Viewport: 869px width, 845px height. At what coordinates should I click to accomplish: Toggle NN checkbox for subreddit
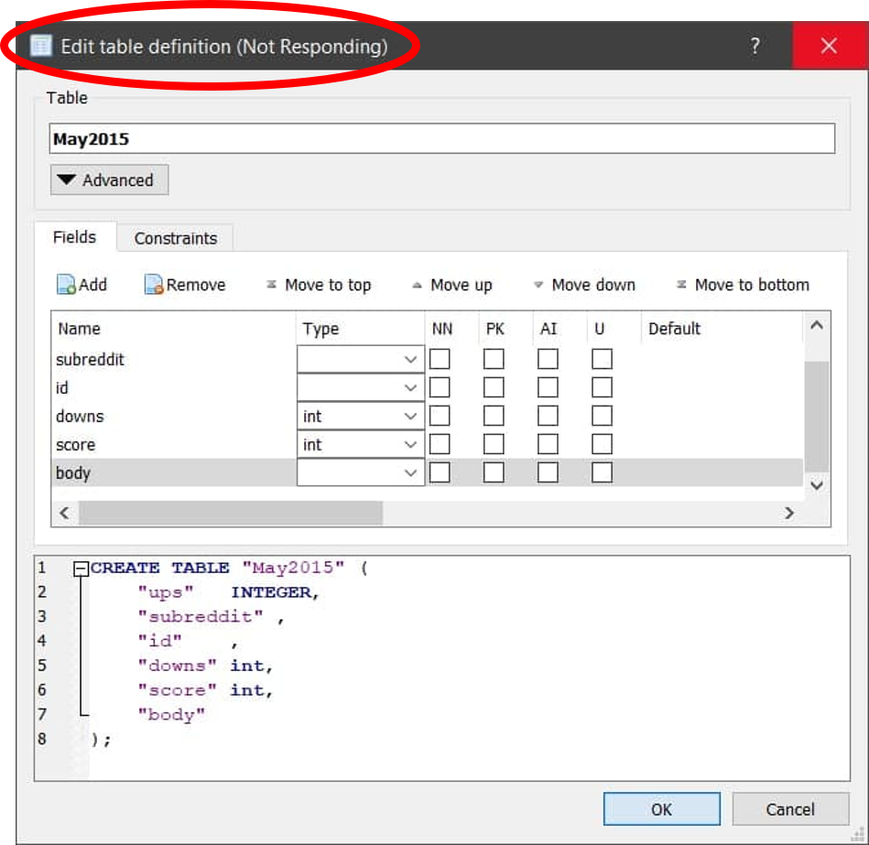[440, 359]
